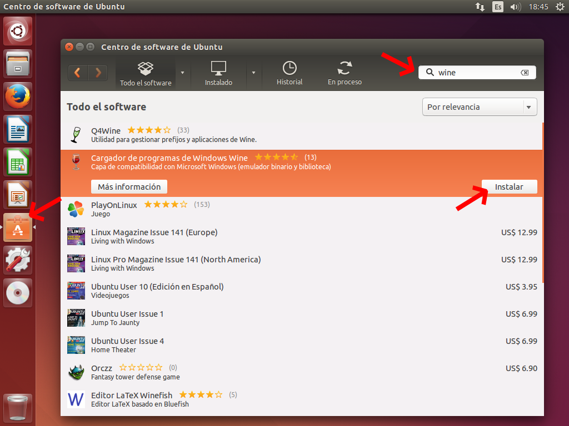Click the Q4Wine glass icon
569x426 pixels.
(x=76, y=135)
